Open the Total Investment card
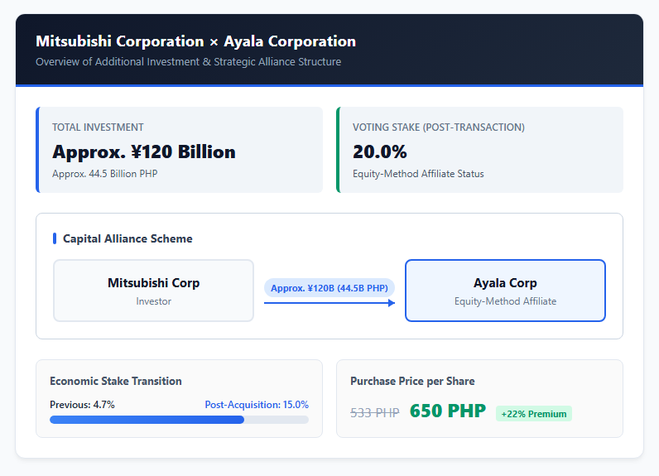 point(180,150)
